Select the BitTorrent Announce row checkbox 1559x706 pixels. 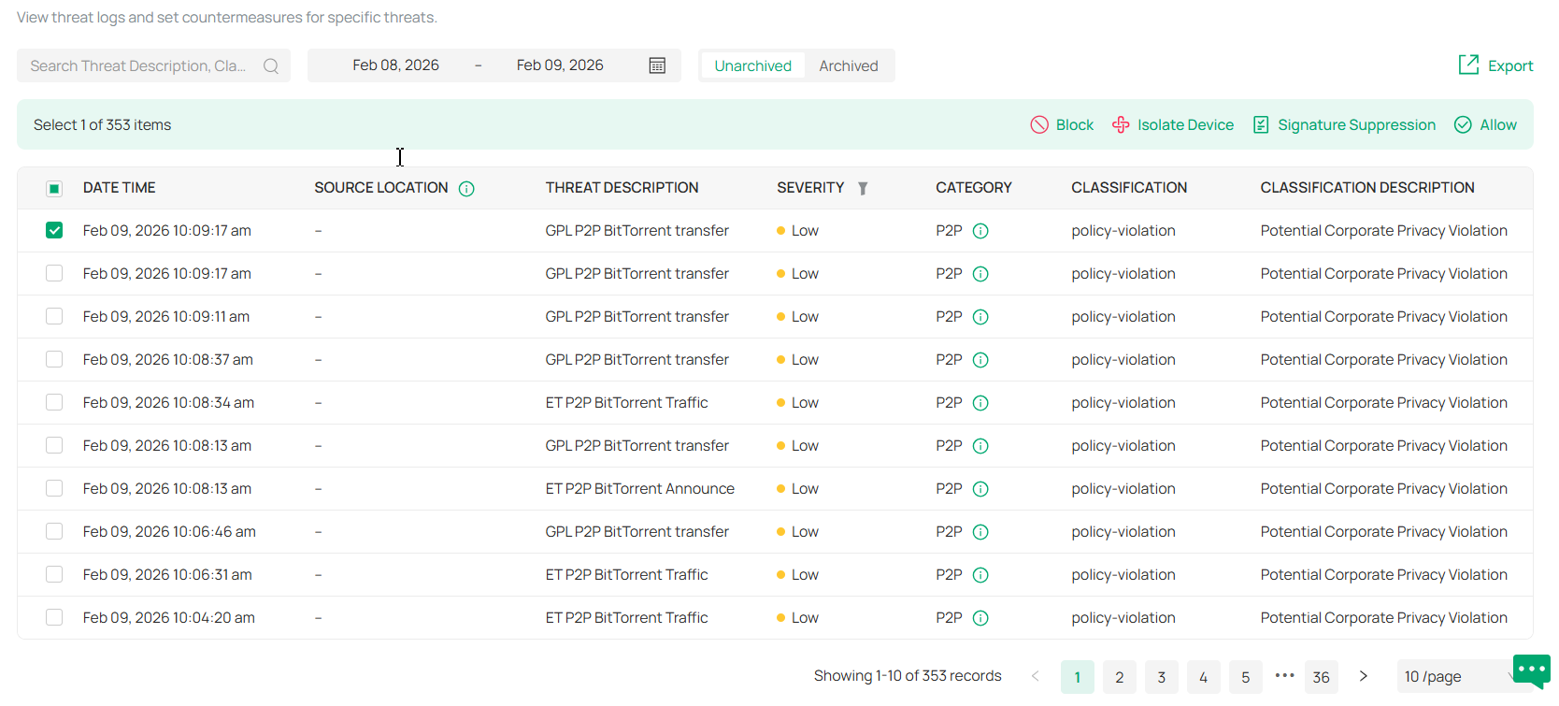[x=54, y=488]
